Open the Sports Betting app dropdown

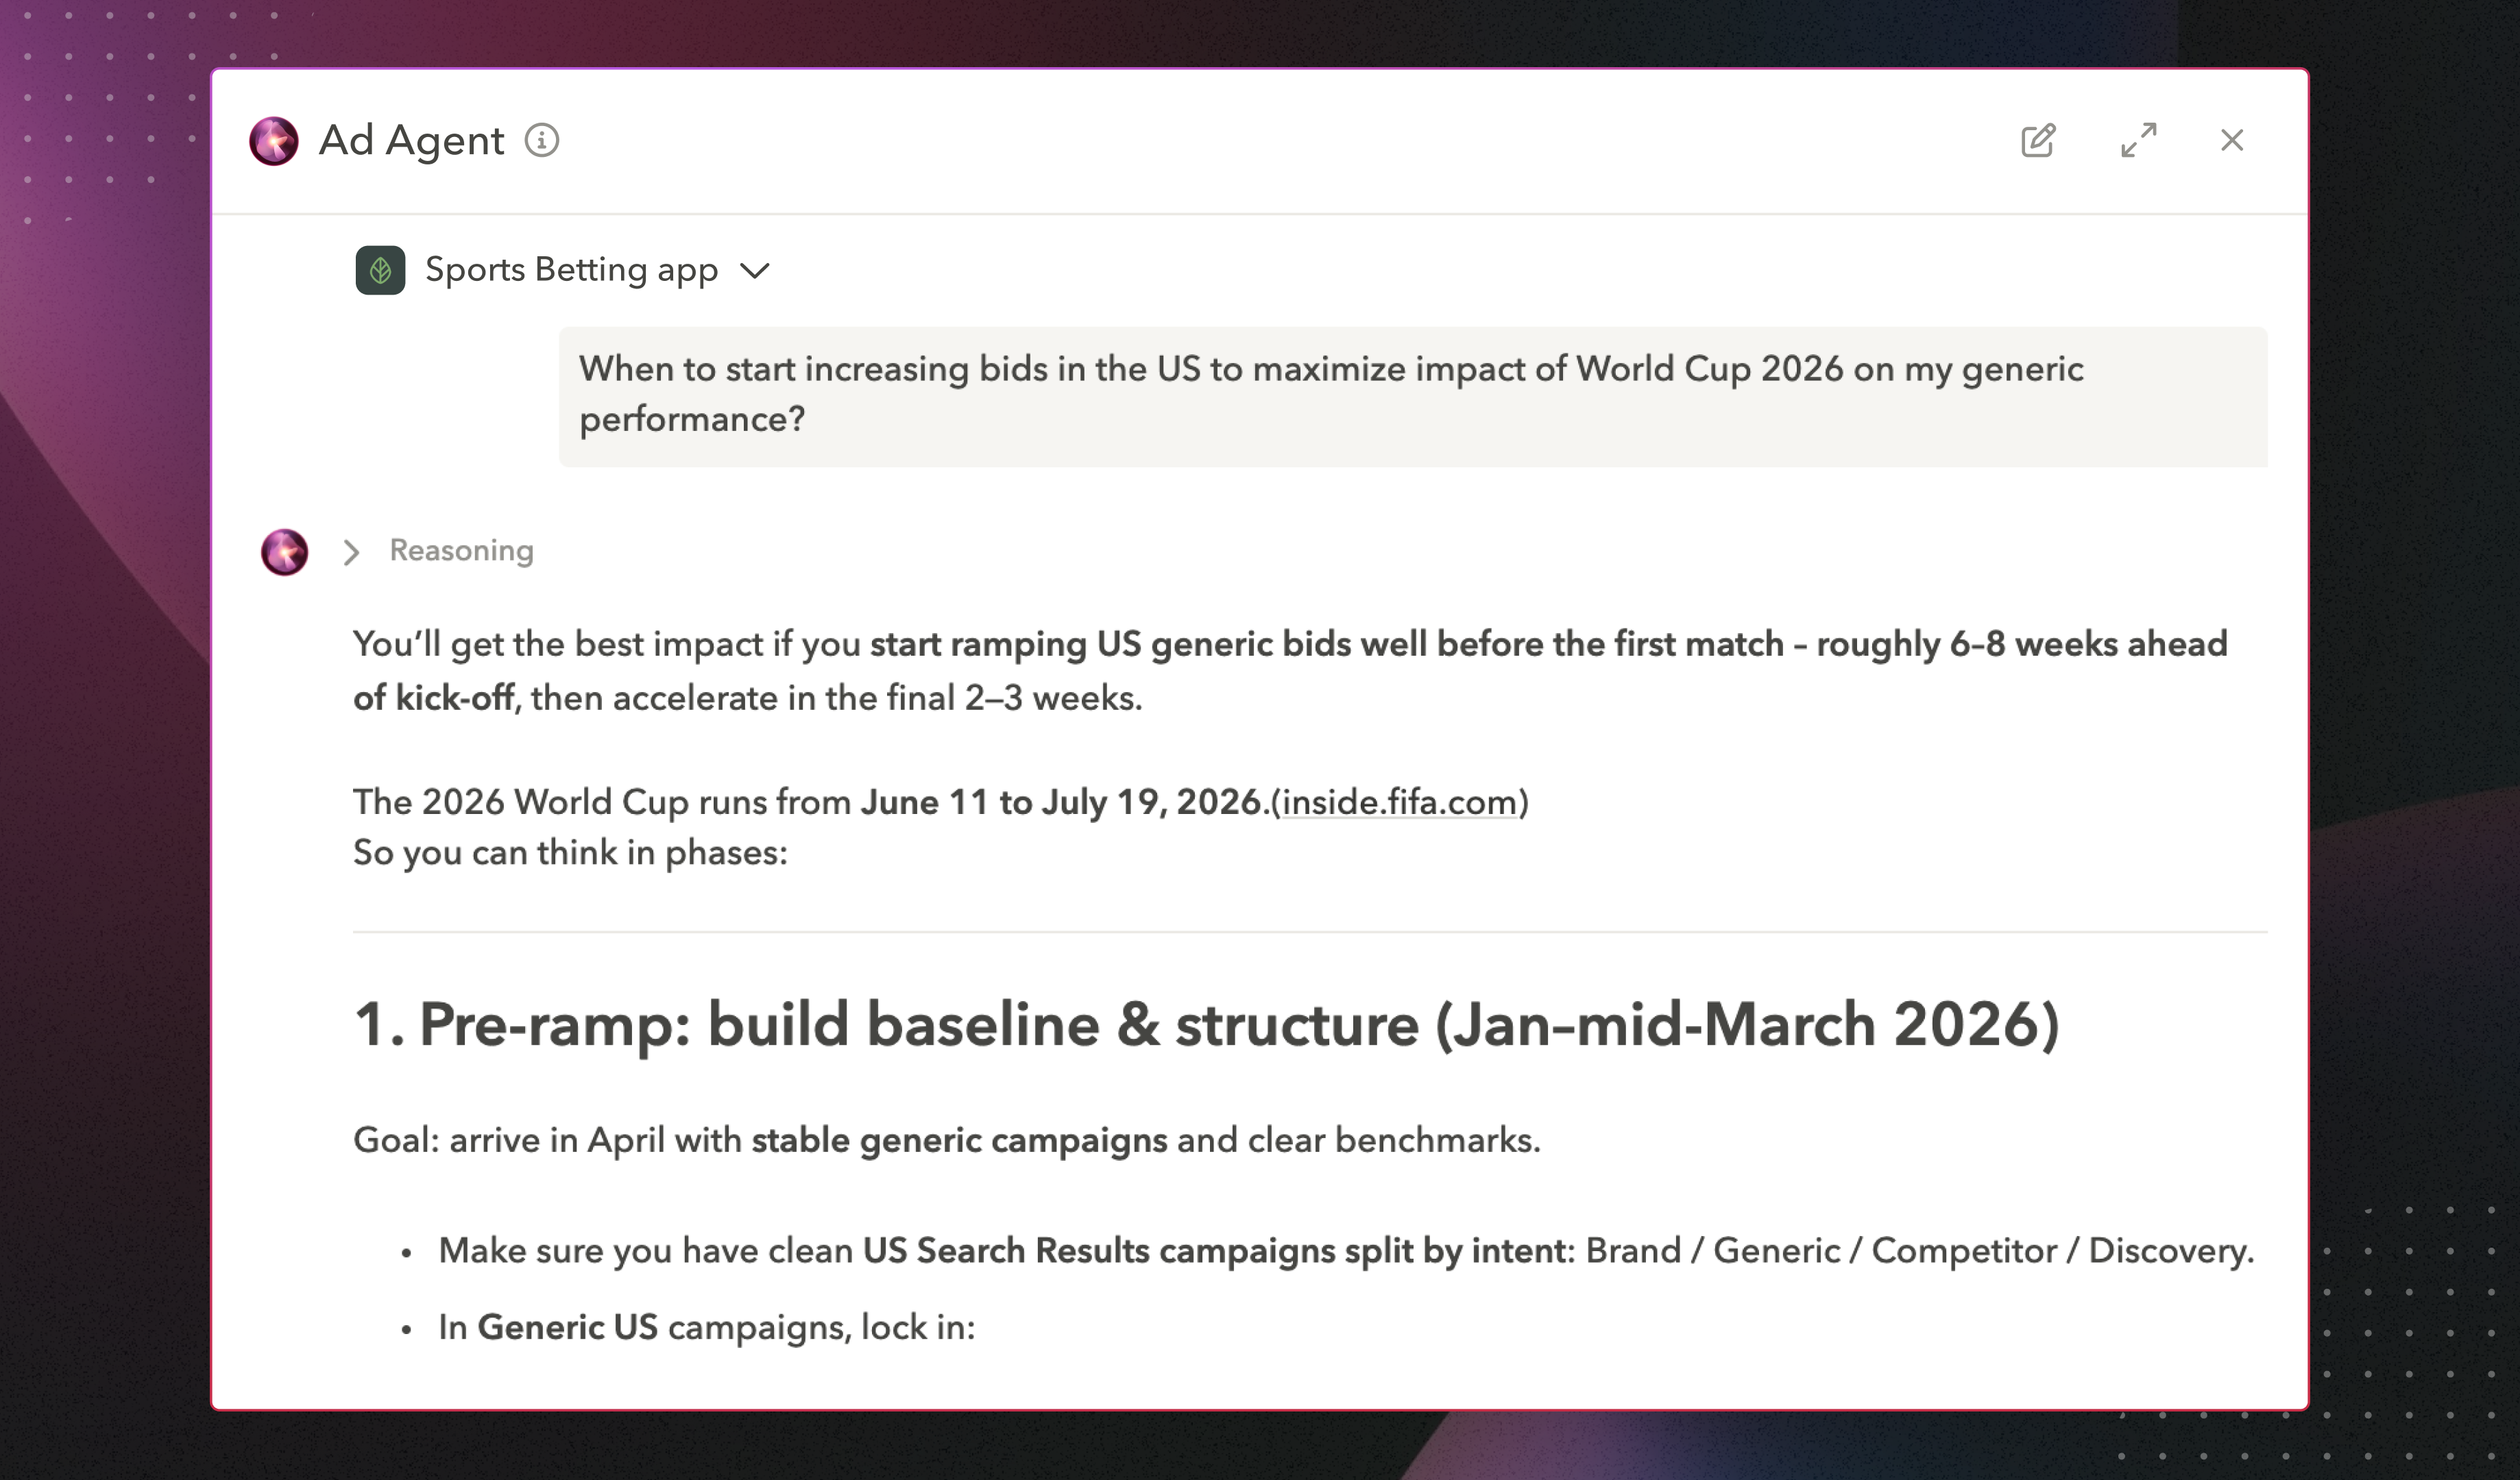754,271
